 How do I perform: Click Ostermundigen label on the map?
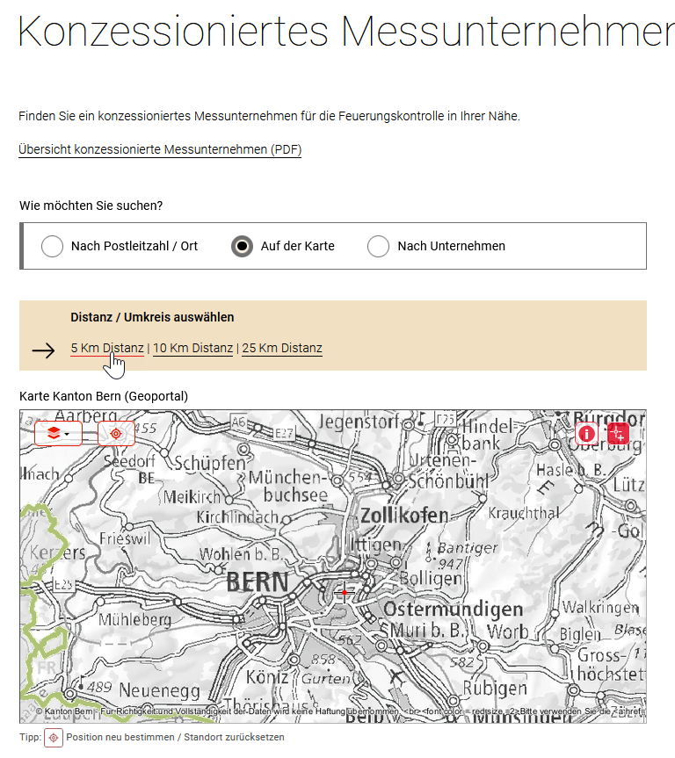(x=454, y=610)
